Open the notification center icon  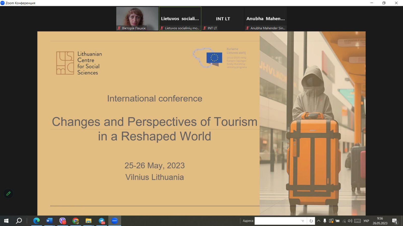click(395, 221)
